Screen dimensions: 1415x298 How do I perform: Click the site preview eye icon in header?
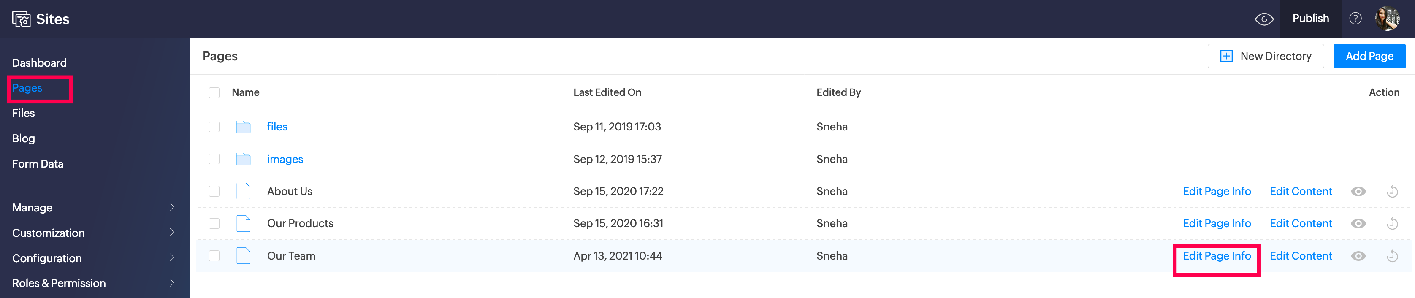point(1264,19)
